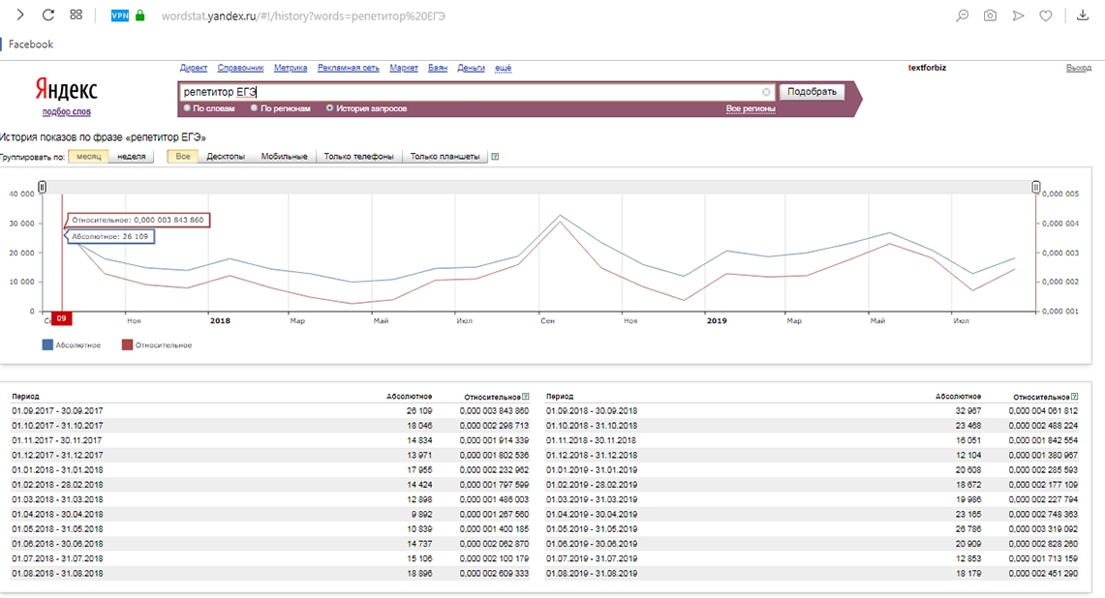Screen dimensions: 1105x598
Task: Reload the Wordstat page
Action: point(47,15)
